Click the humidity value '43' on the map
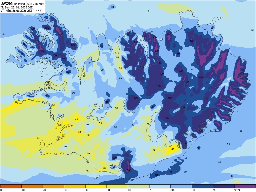The width and height of the screenshot is (256, 192). pyautogui.click(x=77, y=119)
